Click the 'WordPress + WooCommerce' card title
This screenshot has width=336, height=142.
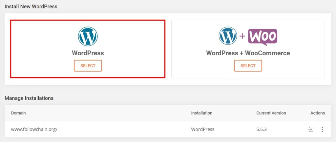pos(248,53)
